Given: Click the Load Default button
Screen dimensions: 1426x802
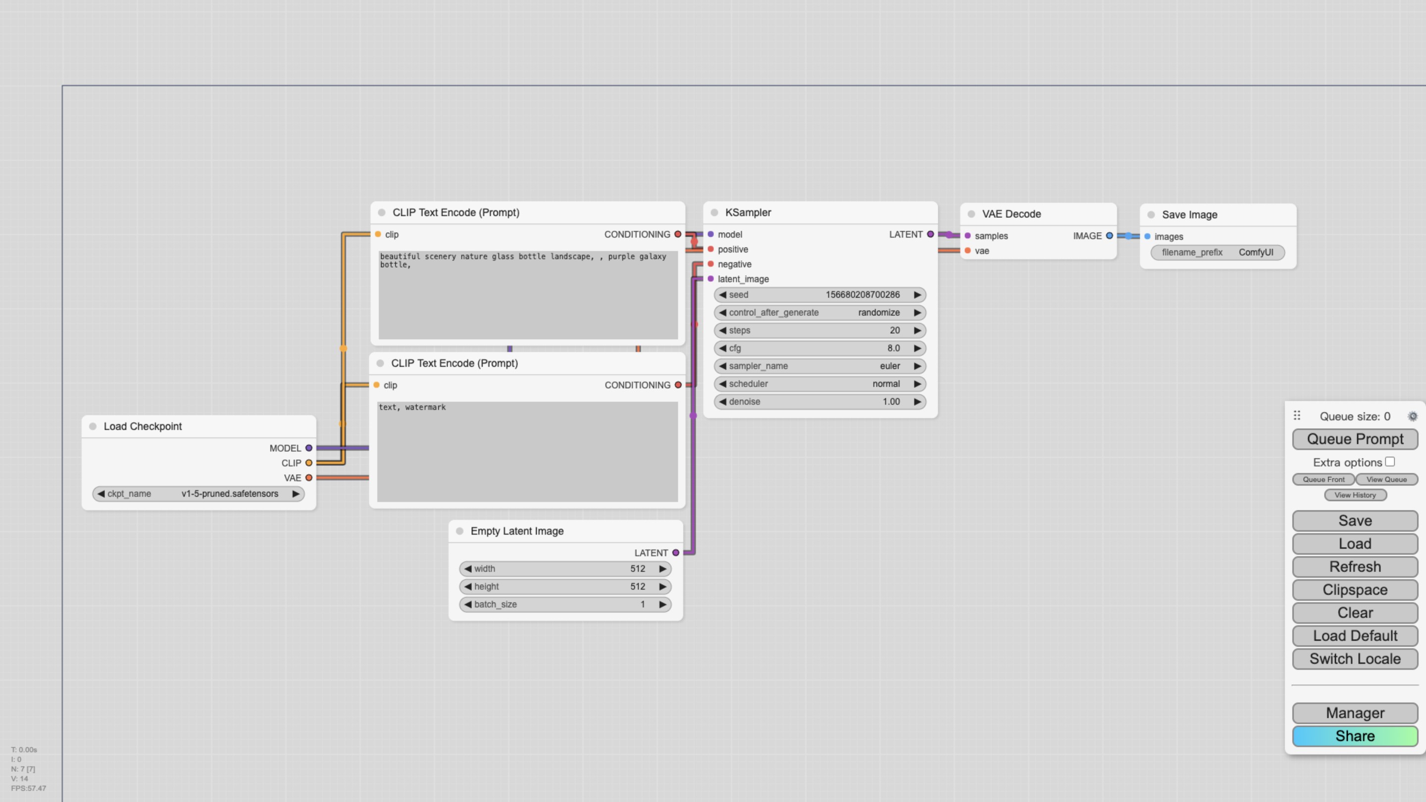Looking at the screenshot, I should [1356, 636].
